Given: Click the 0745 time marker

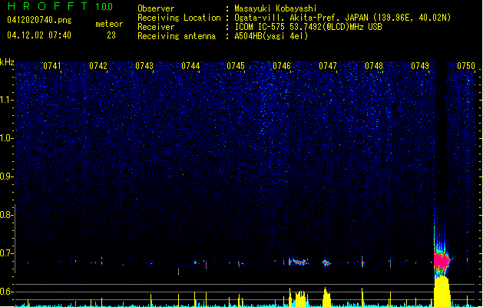Looking at the screenshot, I should [x=236, y=66].
